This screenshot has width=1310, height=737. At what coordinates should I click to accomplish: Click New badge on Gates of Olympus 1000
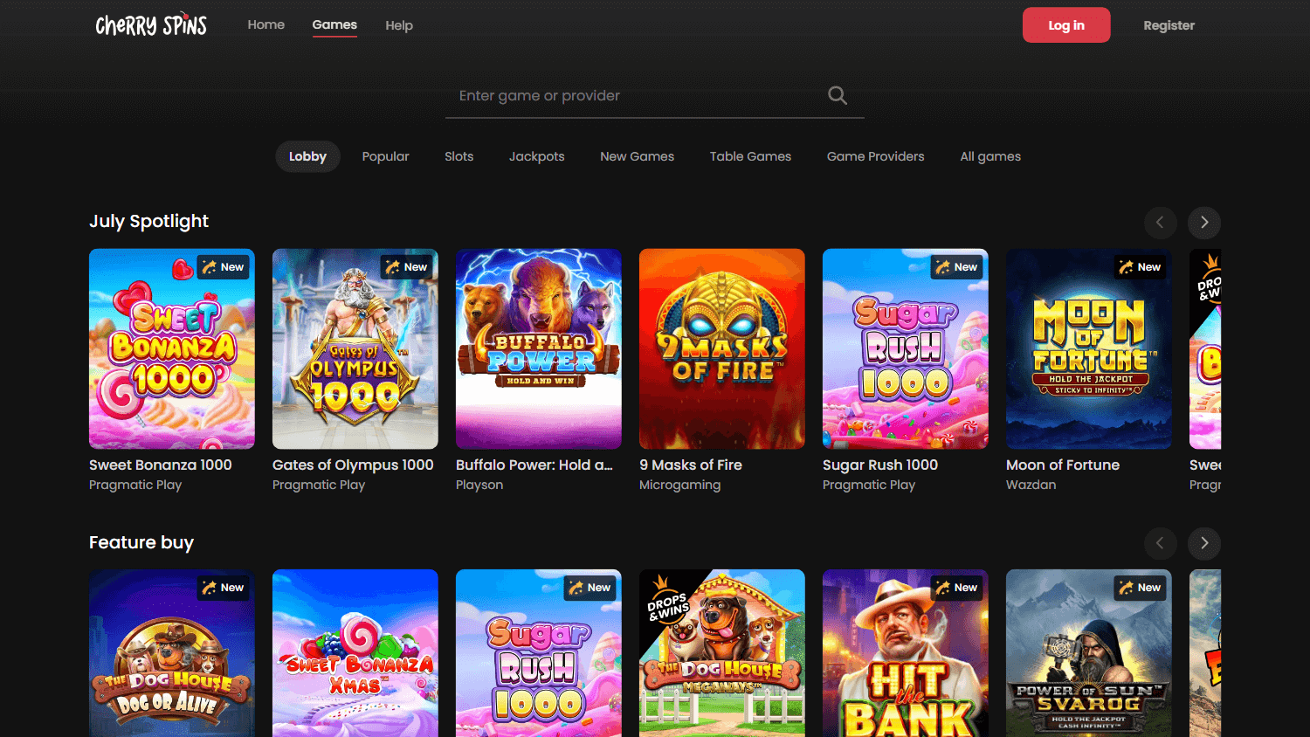click(x=407, y=267)
